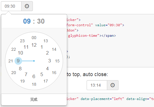Choose hour 7 on inner ring
The width and height of the screenshot is (154, 107).
tap(26, 74)
